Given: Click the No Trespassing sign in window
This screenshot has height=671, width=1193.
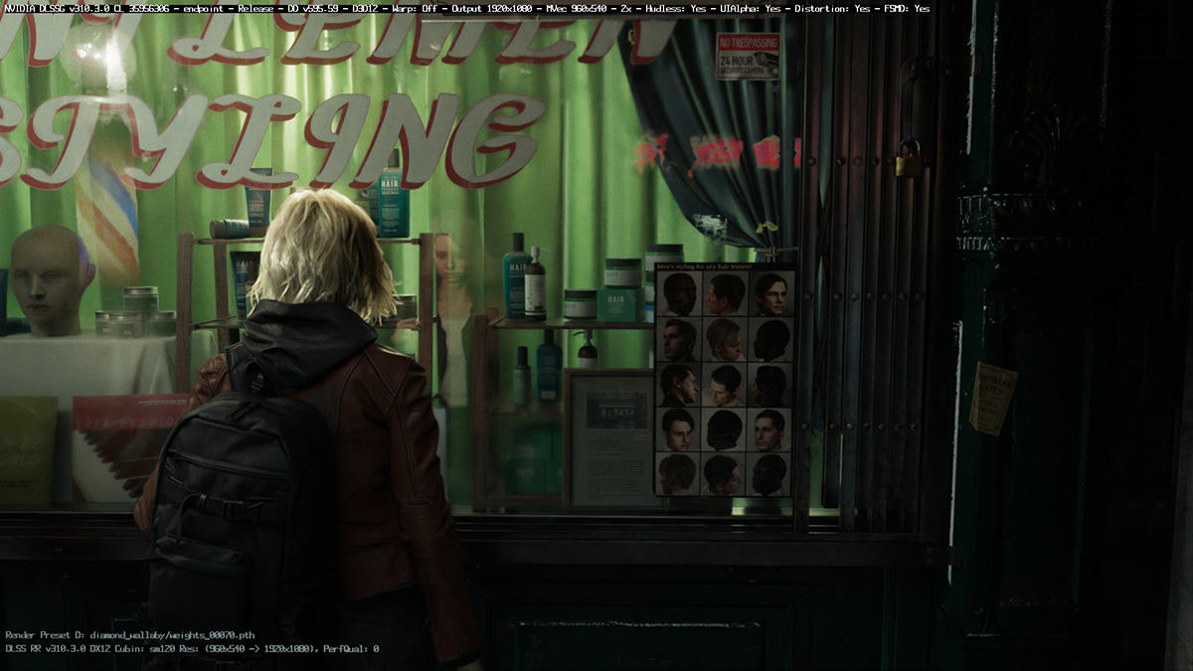Looking at the screenshot, I should [x=747, y=56].
